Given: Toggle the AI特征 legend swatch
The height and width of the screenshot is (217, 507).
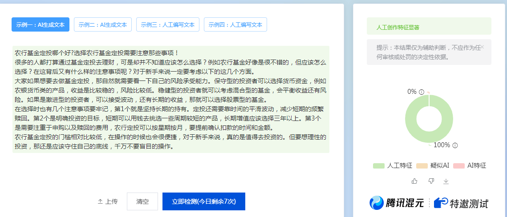Looking at the screenshot, I should pos(459,166).
